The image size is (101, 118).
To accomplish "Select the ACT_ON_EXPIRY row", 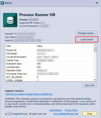I will (49, 77).
